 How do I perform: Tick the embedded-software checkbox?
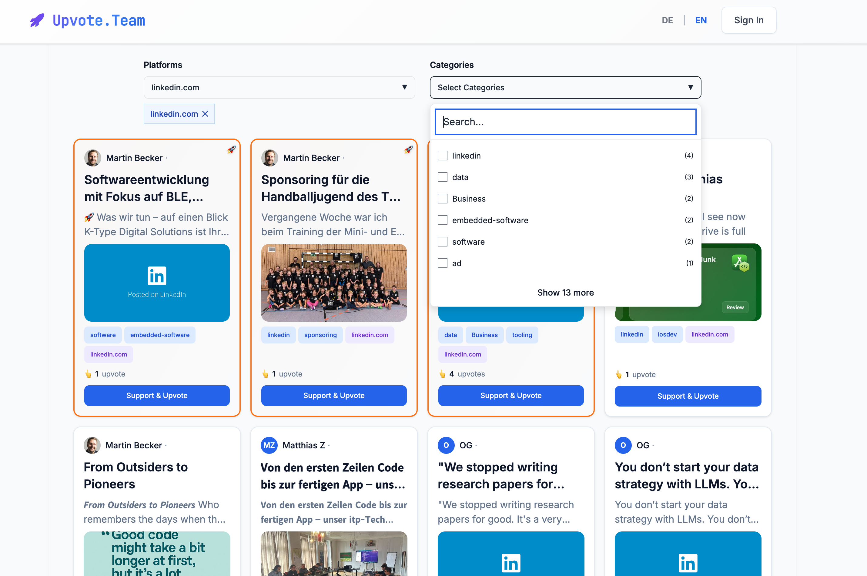(x=443, y=220)
